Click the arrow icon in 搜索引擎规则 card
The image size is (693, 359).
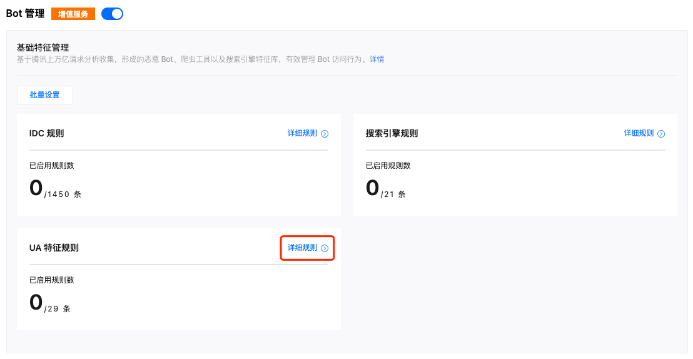click(661, 134)
